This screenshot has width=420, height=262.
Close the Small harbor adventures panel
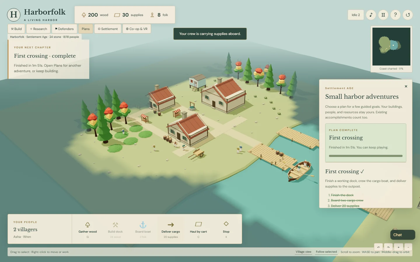click(x=406, y=86)
